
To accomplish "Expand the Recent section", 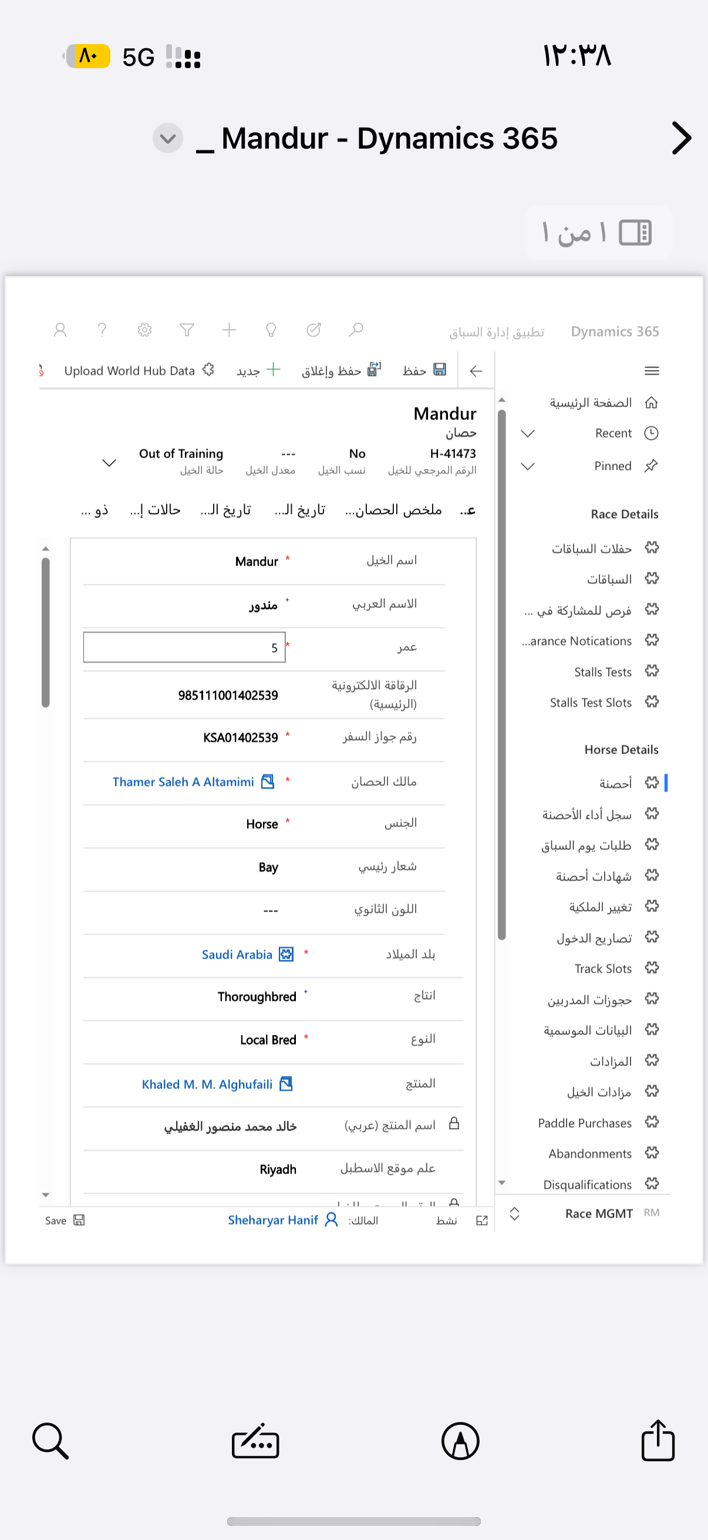I will pyautogui.click(x=528, y=433).
